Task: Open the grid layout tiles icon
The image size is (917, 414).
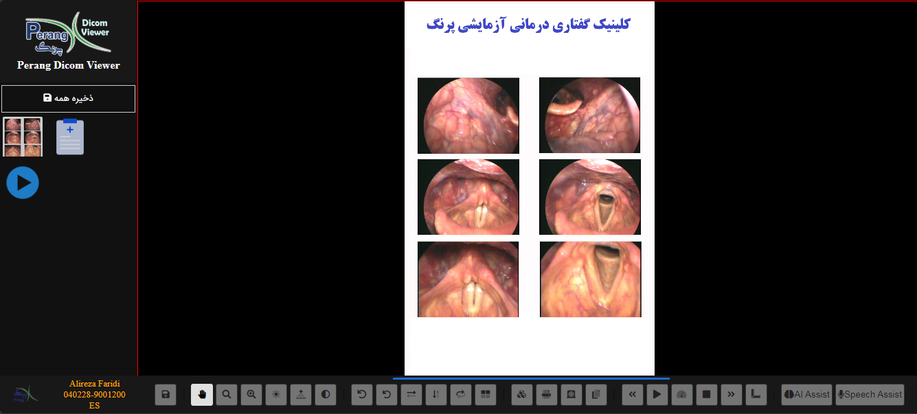Action: [486, 395]
